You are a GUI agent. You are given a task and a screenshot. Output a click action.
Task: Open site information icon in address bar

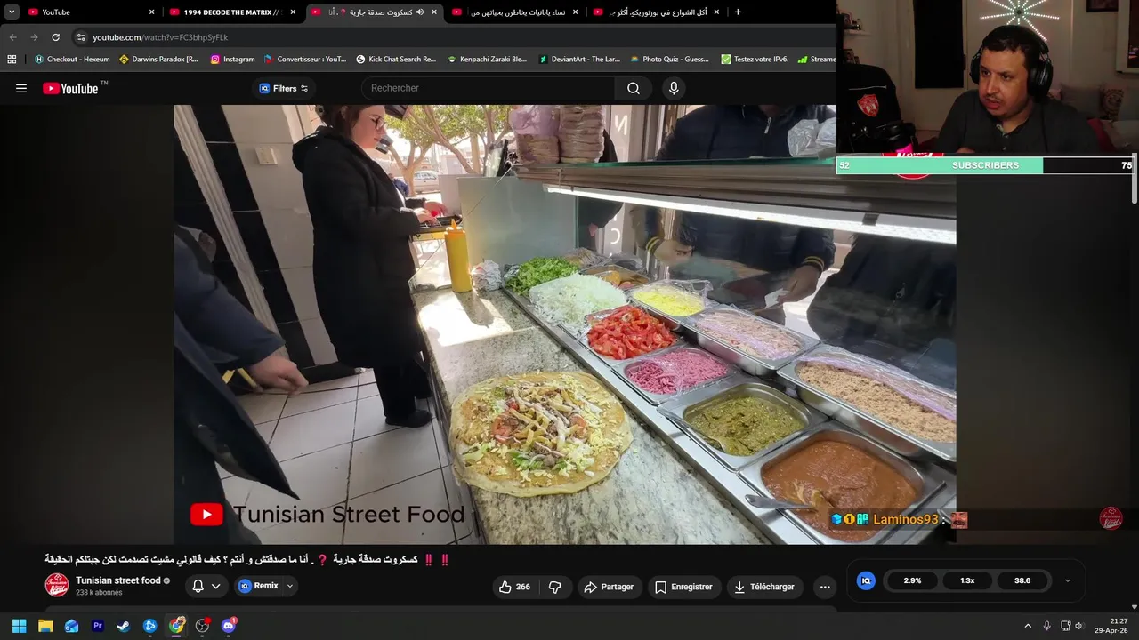[x=81, y=37]
